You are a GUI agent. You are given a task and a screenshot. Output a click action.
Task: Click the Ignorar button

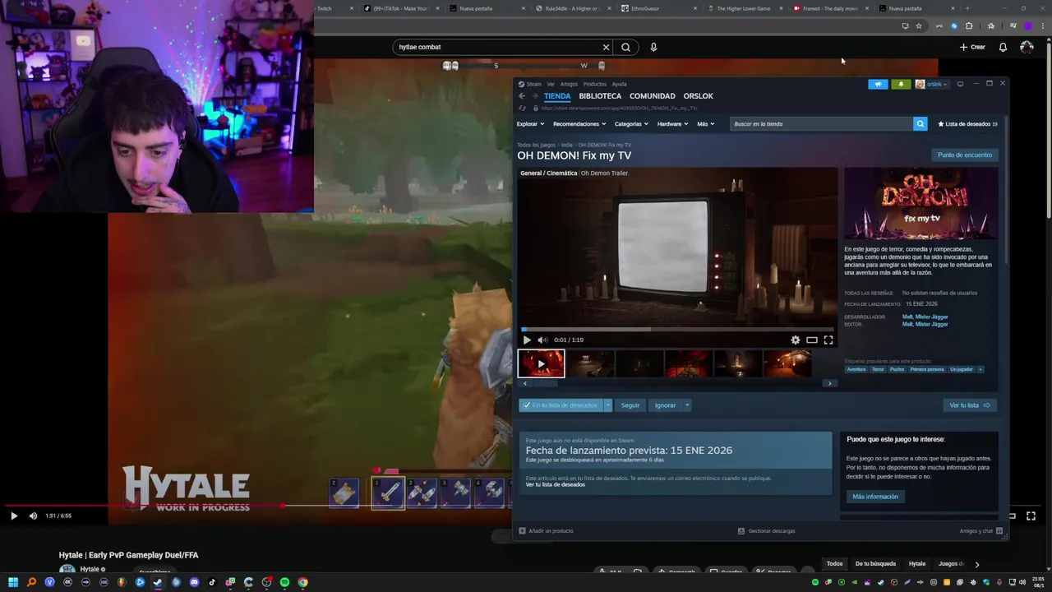(x=666, y=405)
